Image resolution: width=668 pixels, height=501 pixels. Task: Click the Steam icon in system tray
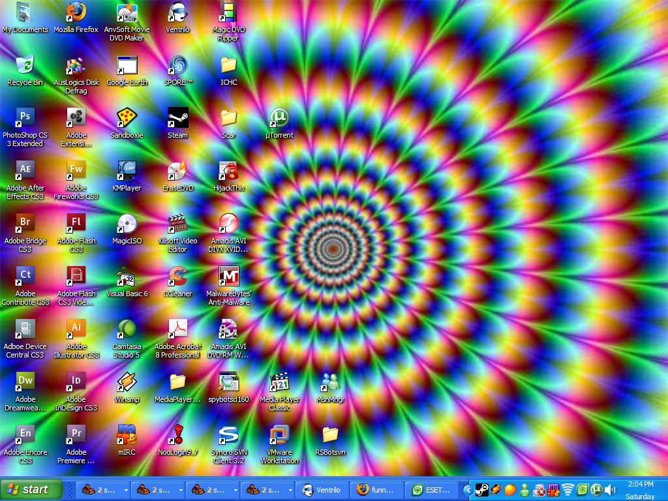(481, 489)
